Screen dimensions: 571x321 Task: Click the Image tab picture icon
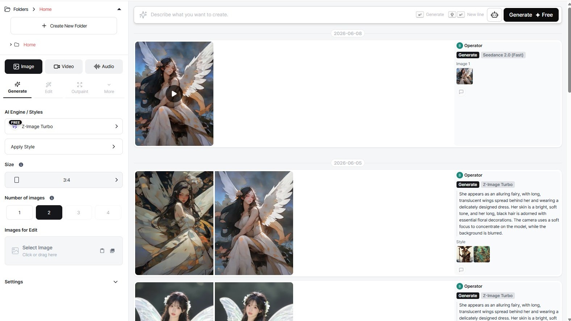(x=16, y=67)
